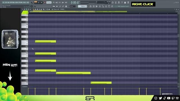Toggle note grouping link icon
Screen dimensions: 180x101
click(63, 6)
